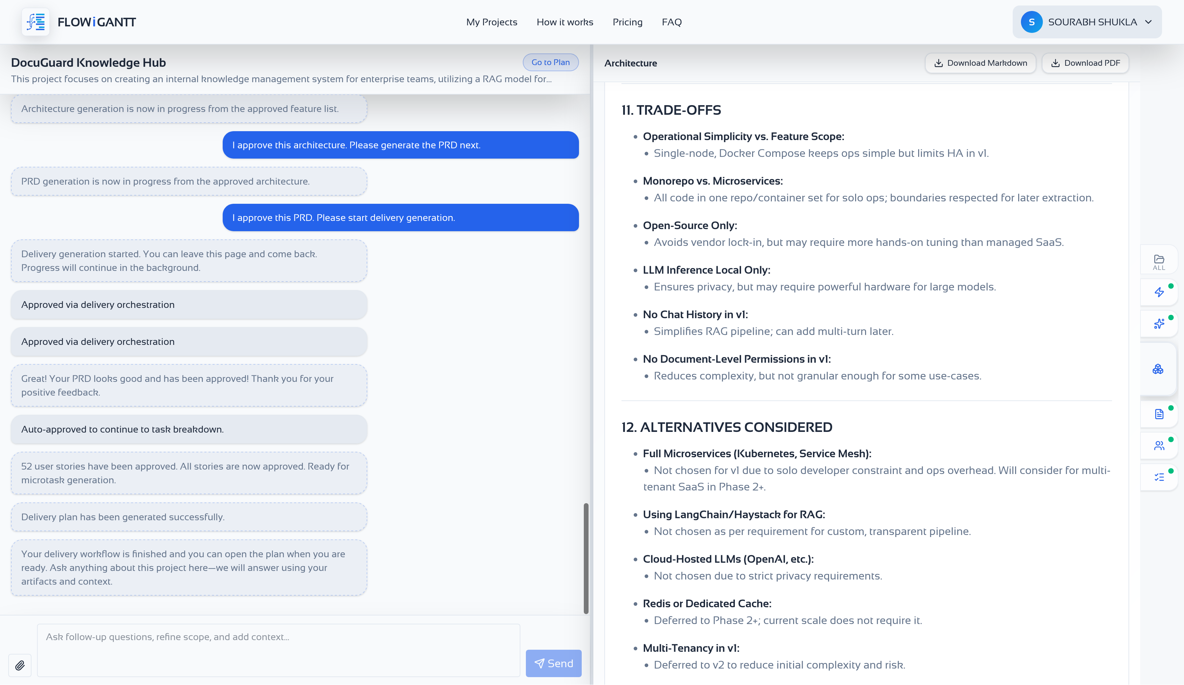This screenshot has width=1184, height=685.
Task: Open the My Projects menu item
Action: [x=492, y=22]
